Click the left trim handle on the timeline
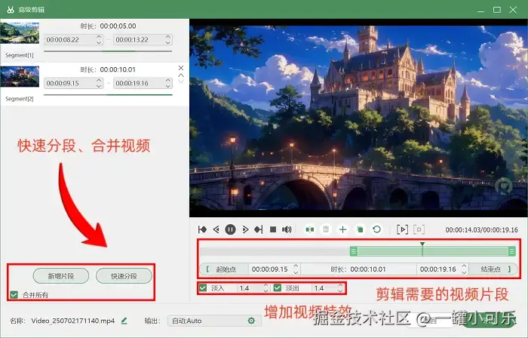 (x=353, y=250)
